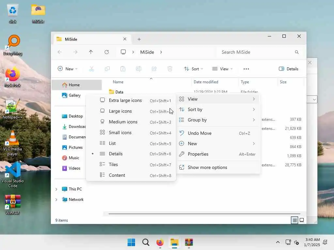Open the New dropdown in toolbar
Image resolution: width=334 pixels, height=250 pixels.
(x=68, y=69)
